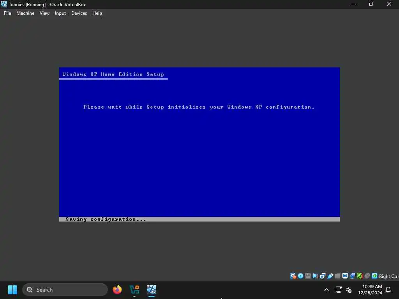Click the Right Ctrl host key label

point(388,276)
